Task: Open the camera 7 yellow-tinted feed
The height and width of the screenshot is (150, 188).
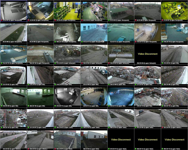Action: click(x=174, y=10)
